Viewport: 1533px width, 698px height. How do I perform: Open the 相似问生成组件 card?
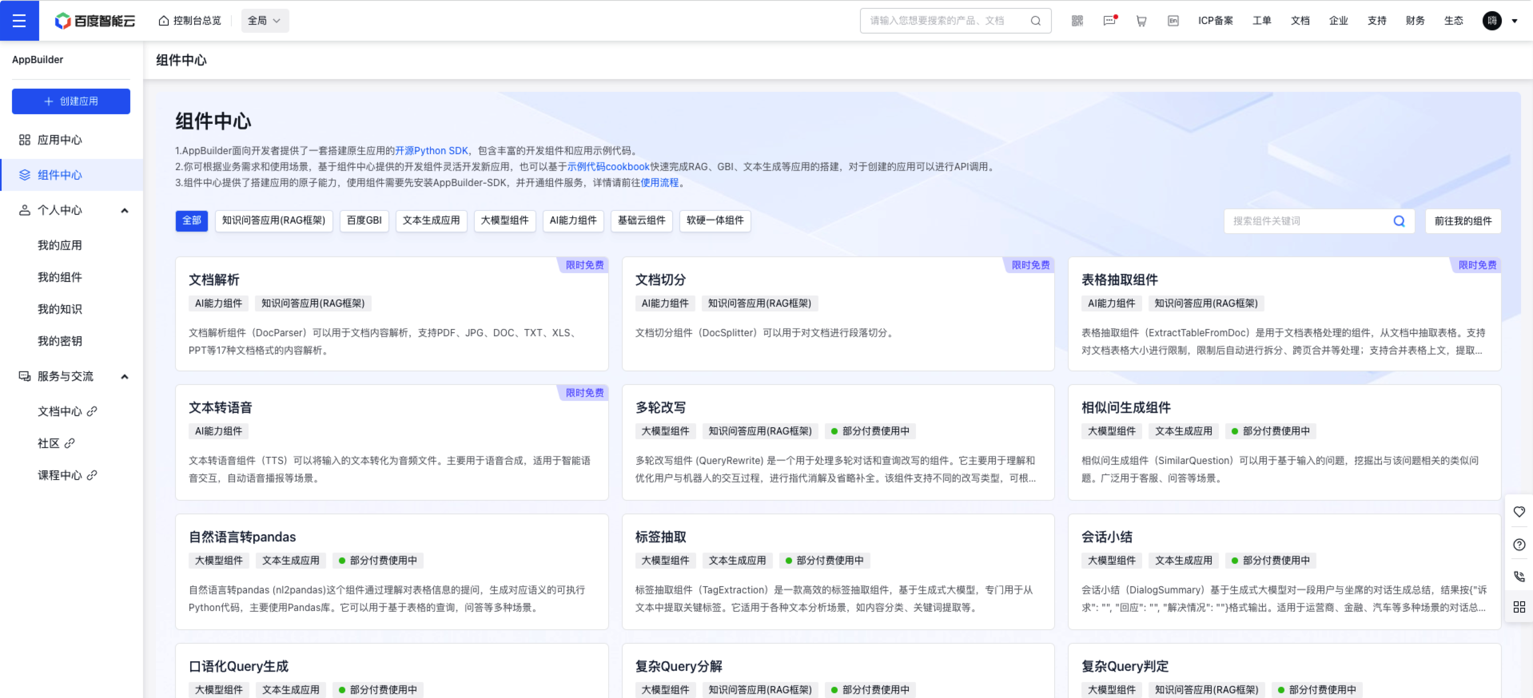coord(1284,442)
